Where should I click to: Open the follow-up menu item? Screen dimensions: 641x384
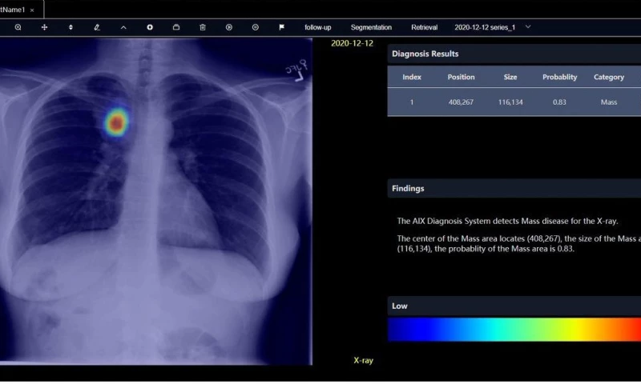point(317,27)
